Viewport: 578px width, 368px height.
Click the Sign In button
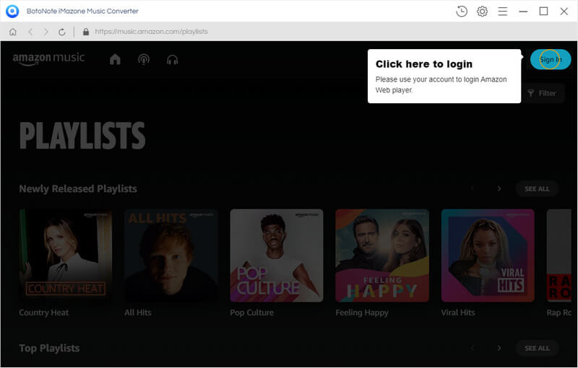tap(551, 59)
